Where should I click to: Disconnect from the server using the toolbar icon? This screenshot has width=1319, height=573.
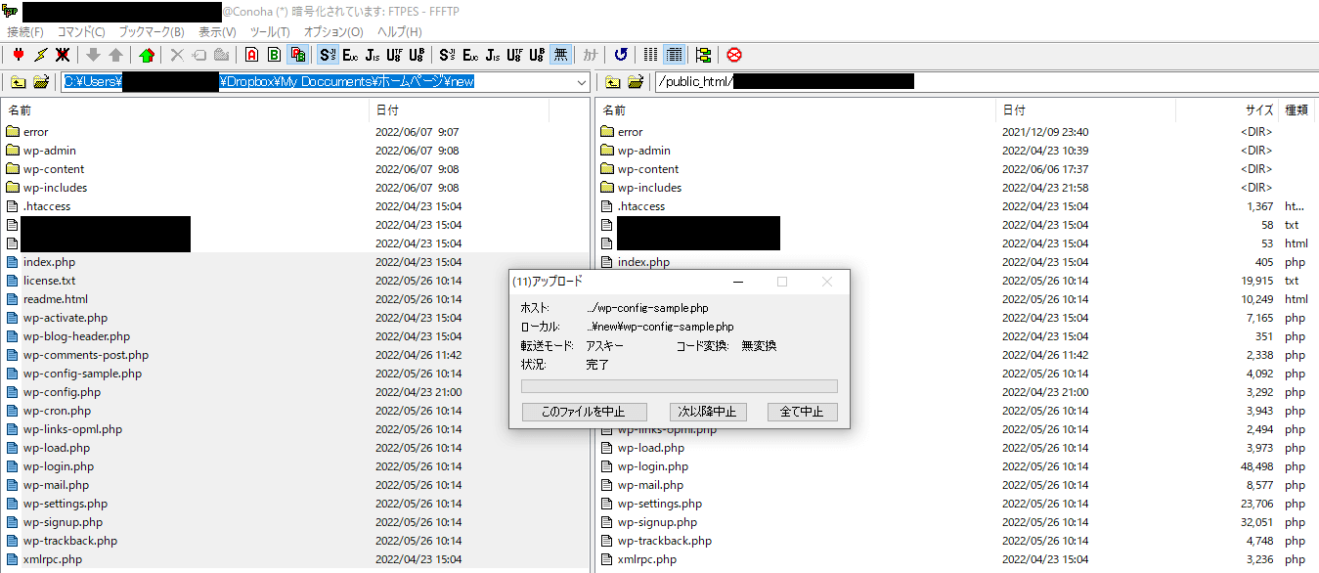point(63,55)
